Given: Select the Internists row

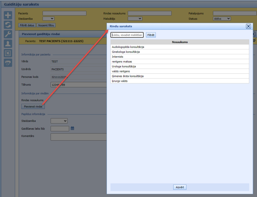Looking at the screenshot, I should pyautogui.click(x=118, y=57).
